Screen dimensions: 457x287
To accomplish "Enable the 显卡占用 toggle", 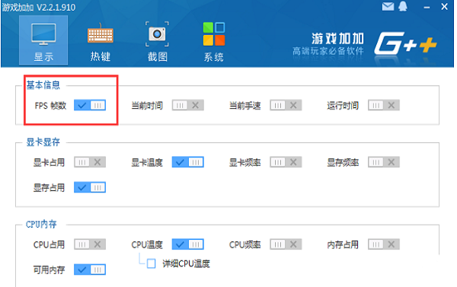I will (x=90, y=162).
